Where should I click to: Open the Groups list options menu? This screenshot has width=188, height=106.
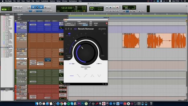[13, 89]
